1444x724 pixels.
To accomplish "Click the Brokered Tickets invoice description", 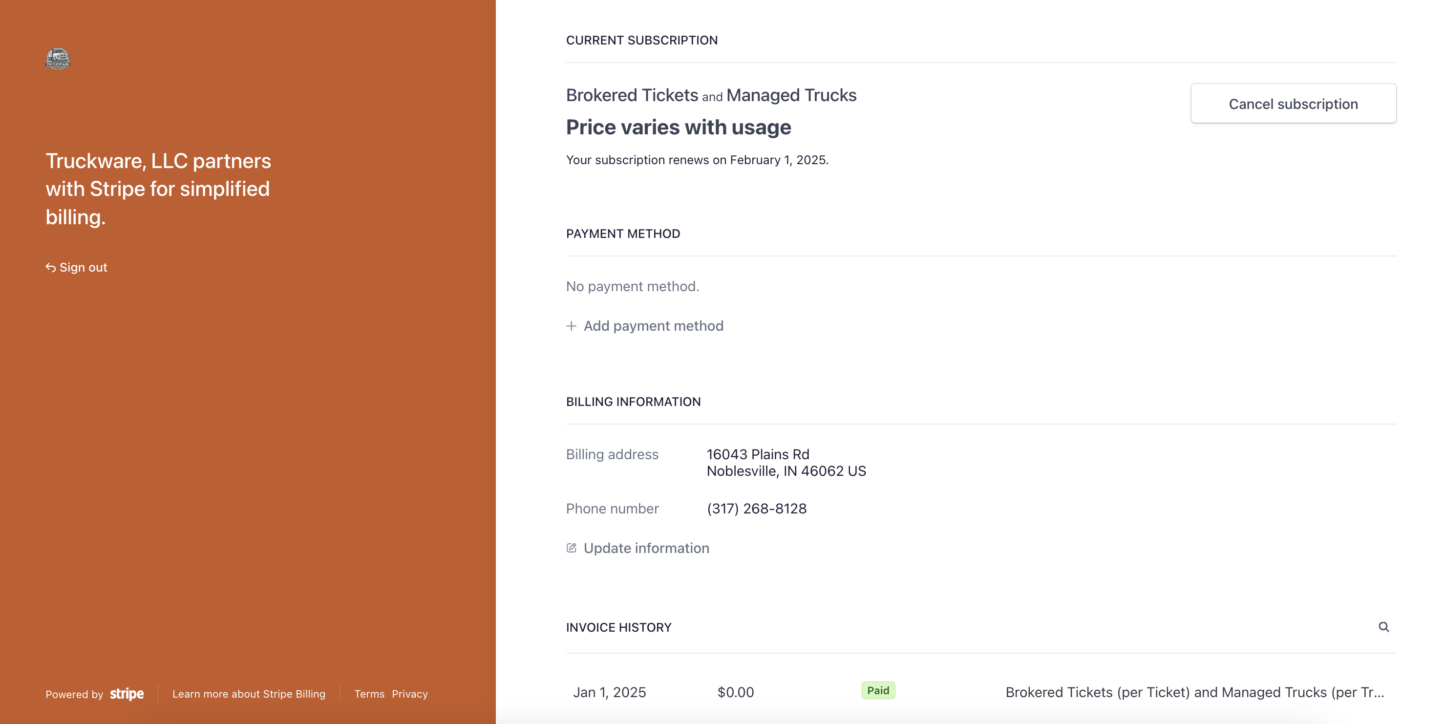I will coord(1194,692).
